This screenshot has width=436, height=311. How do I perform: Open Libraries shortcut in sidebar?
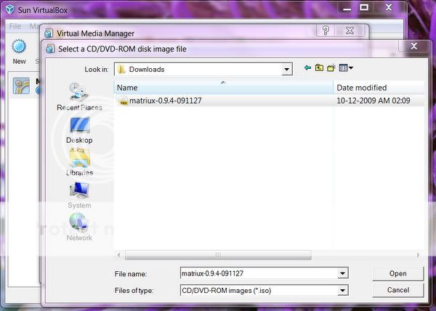pos(79,162)
